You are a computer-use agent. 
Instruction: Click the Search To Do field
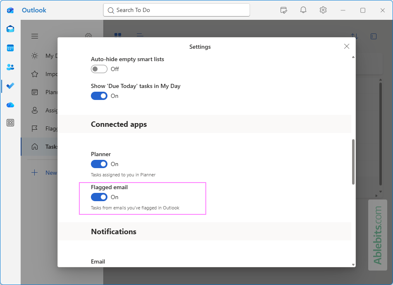point(176,10)
